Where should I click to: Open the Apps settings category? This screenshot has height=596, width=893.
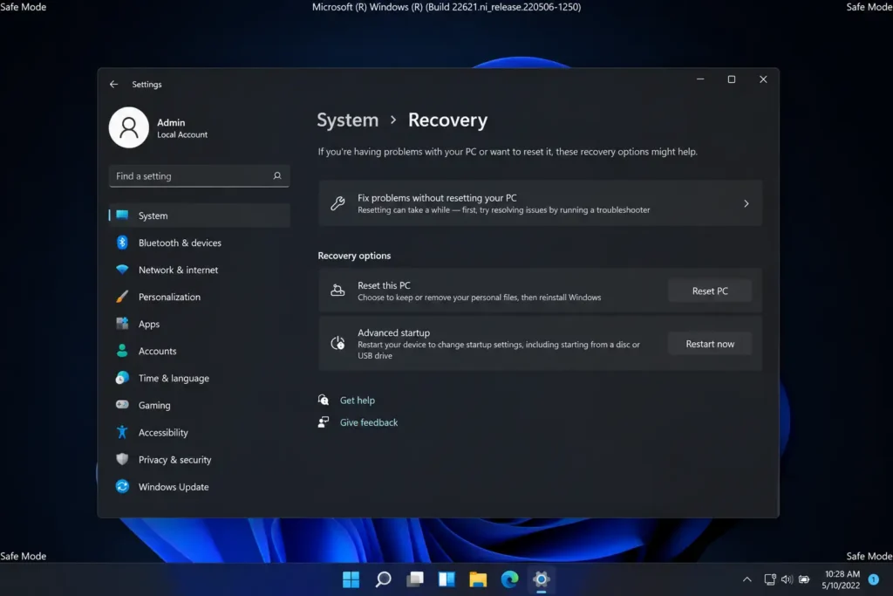point(200,325)
